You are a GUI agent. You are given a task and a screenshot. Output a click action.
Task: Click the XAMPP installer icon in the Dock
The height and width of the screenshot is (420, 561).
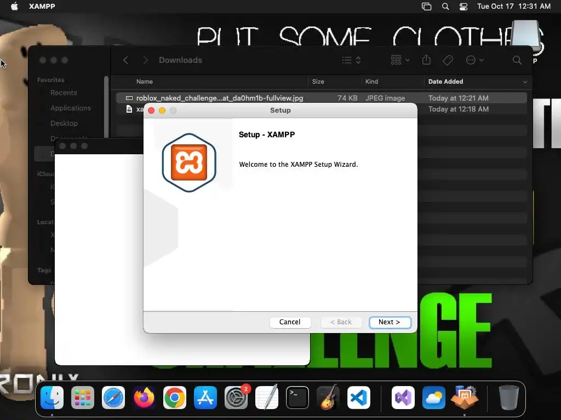click(465, 397)
